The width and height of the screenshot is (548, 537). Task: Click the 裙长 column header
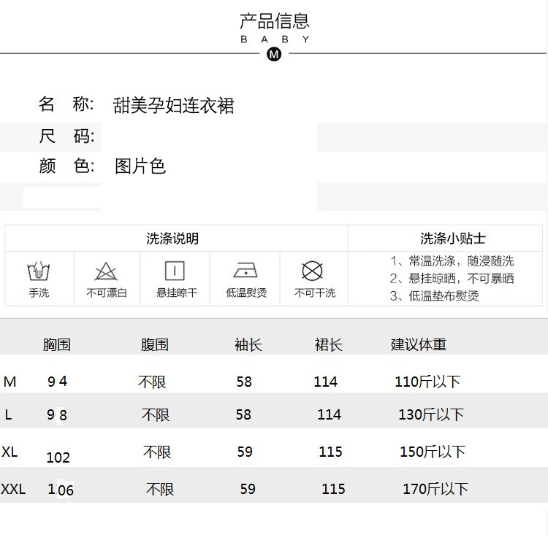click(329, 345)
